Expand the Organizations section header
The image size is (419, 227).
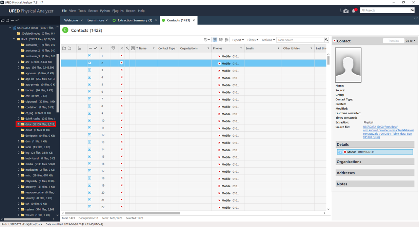click(375, 162)
